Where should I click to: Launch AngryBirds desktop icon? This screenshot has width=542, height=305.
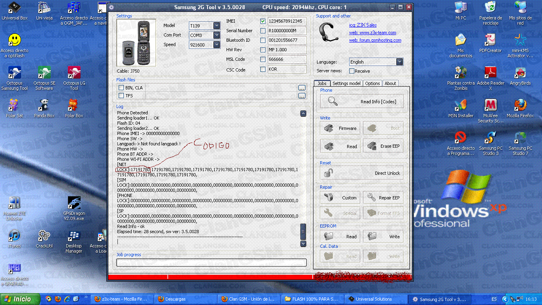(x=520, y=76)
